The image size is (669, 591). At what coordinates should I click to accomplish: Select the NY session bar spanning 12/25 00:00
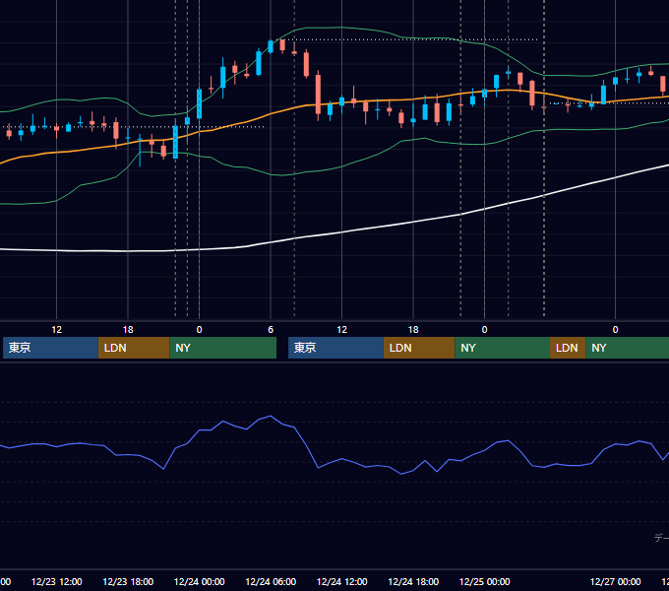[502, 348]
